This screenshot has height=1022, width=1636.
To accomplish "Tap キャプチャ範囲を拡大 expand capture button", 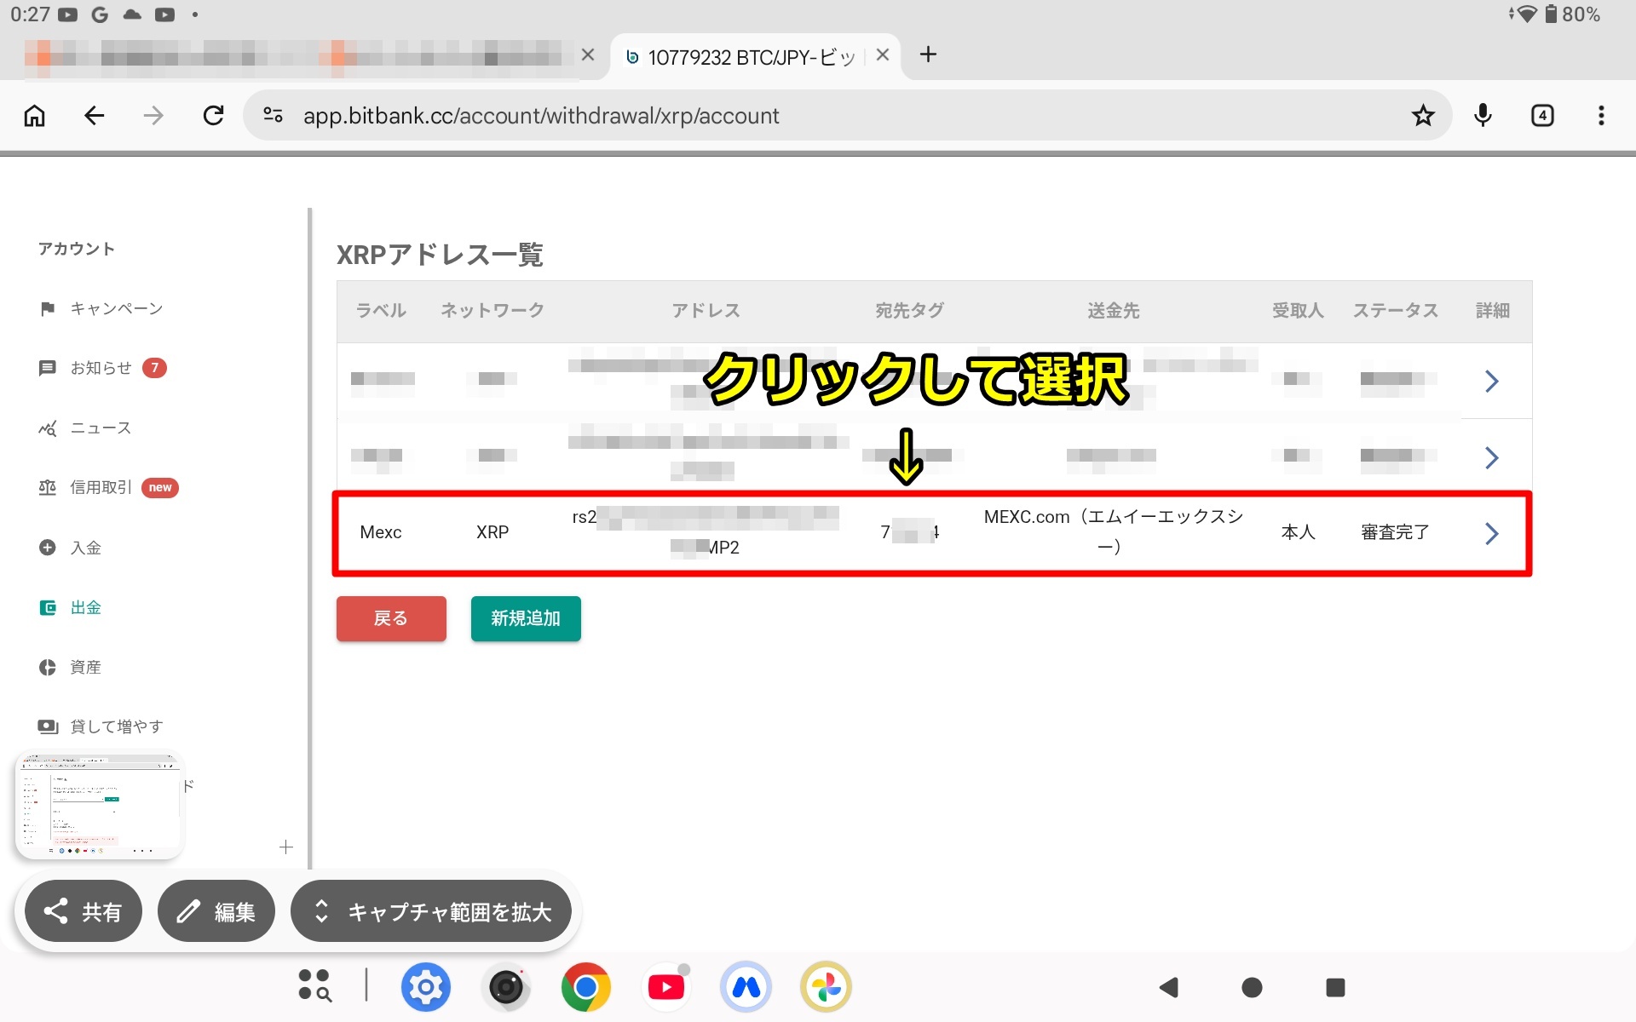I will [431, 911].
